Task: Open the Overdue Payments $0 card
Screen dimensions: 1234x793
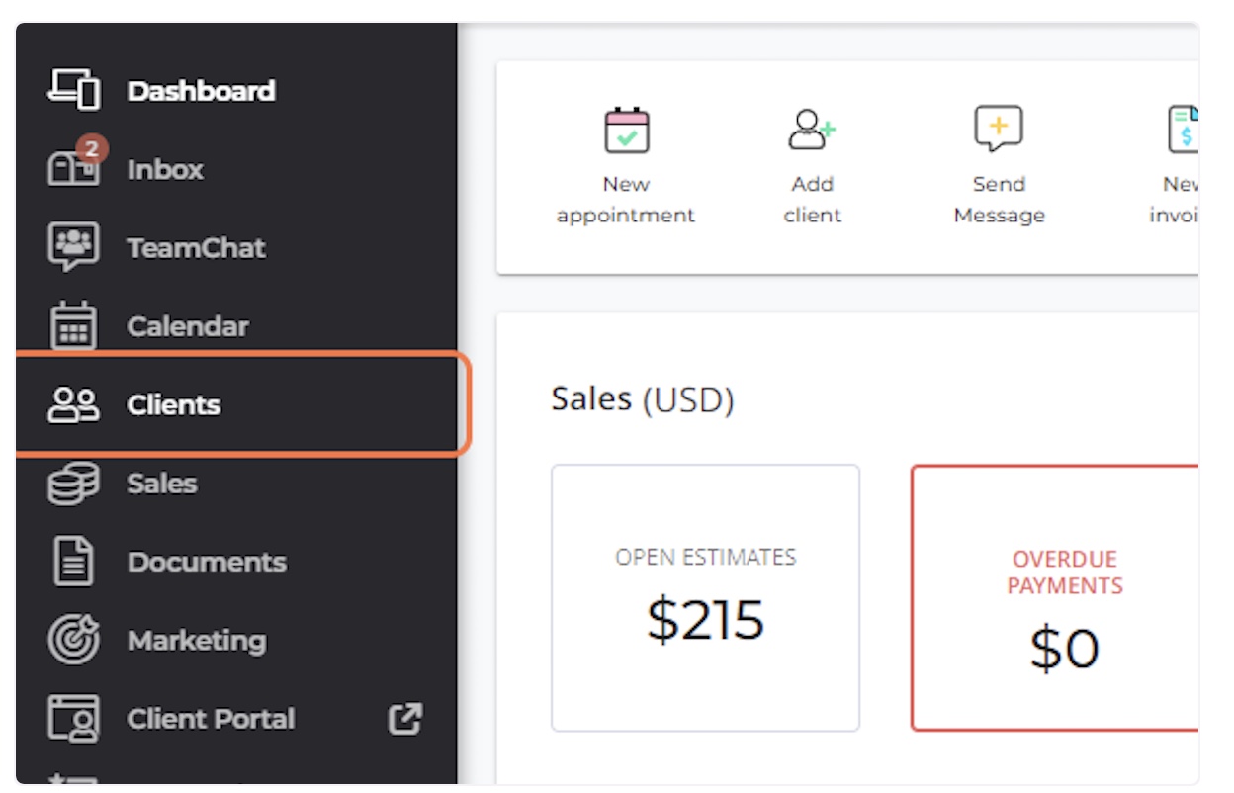Action: pyautogui.click(x=1055, y=598)
